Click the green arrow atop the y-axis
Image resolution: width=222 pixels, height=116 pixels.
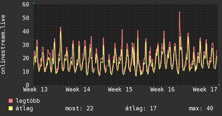tap(34, 3)
